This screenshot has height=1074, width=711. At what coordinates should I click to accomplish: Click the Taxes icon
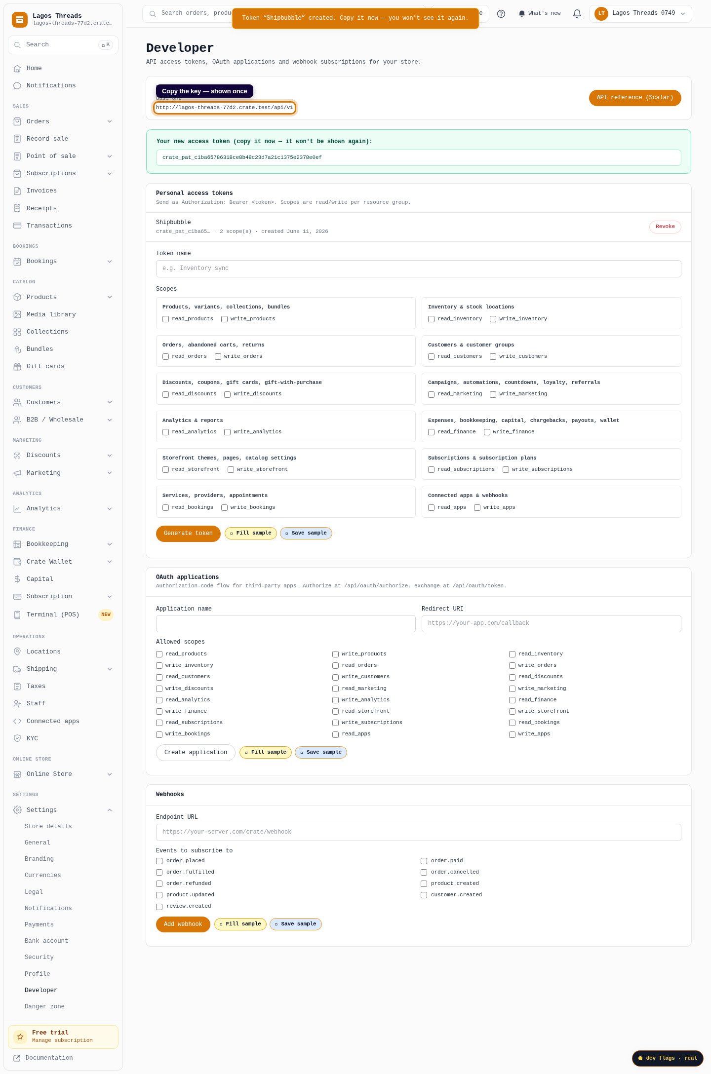(x=17, y=687)
